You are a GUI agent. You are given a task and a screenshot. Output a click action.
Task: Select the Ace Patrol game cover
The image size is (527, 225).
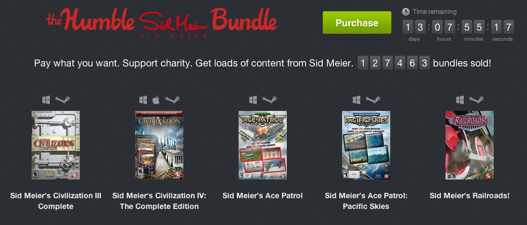point(263,145)
